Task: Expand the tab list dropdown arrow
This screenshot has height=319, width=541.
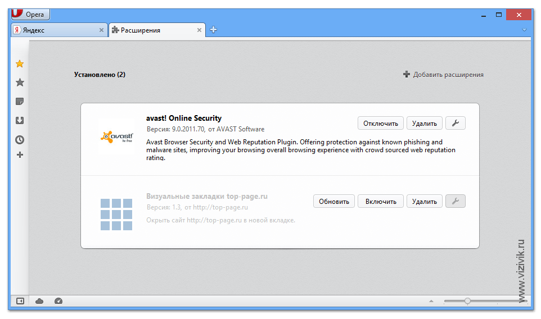Action: point(524,30)
